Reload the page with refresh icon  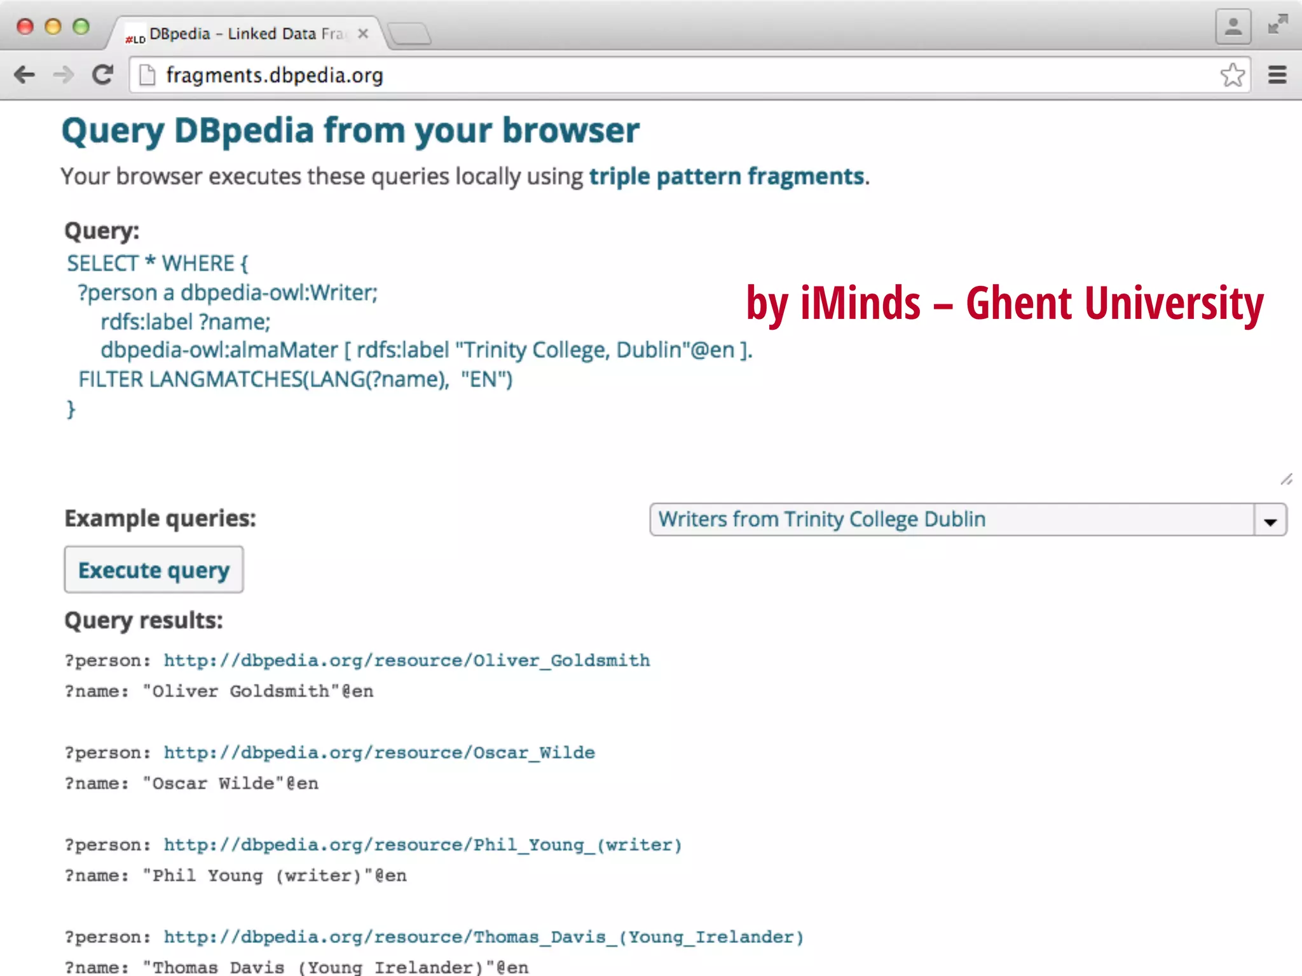tap(102, 75)
